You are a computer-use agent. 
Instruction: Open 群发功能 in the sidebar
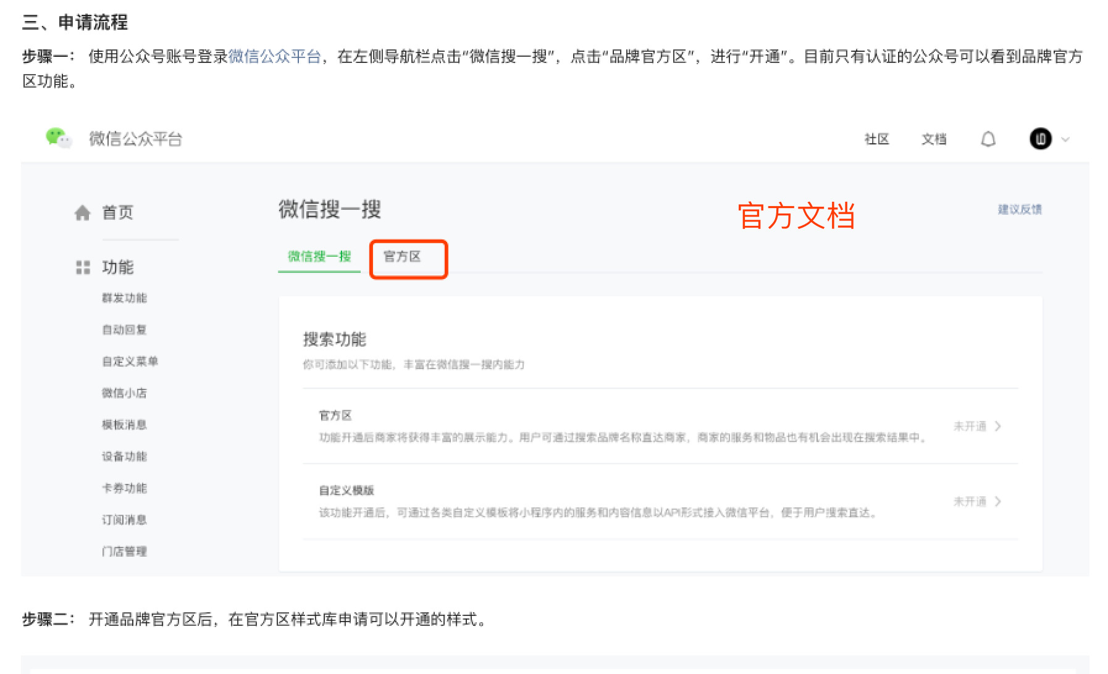click(124, 298)
